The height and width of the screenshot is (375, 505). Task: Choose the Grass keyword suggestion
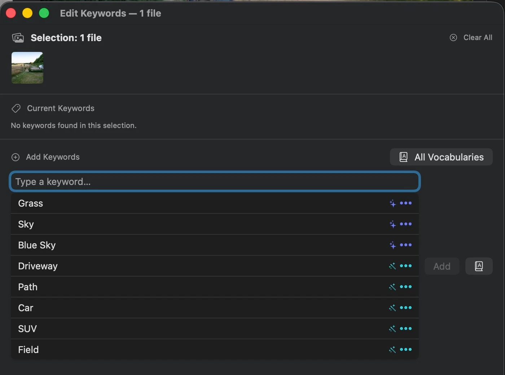point(215,203)
